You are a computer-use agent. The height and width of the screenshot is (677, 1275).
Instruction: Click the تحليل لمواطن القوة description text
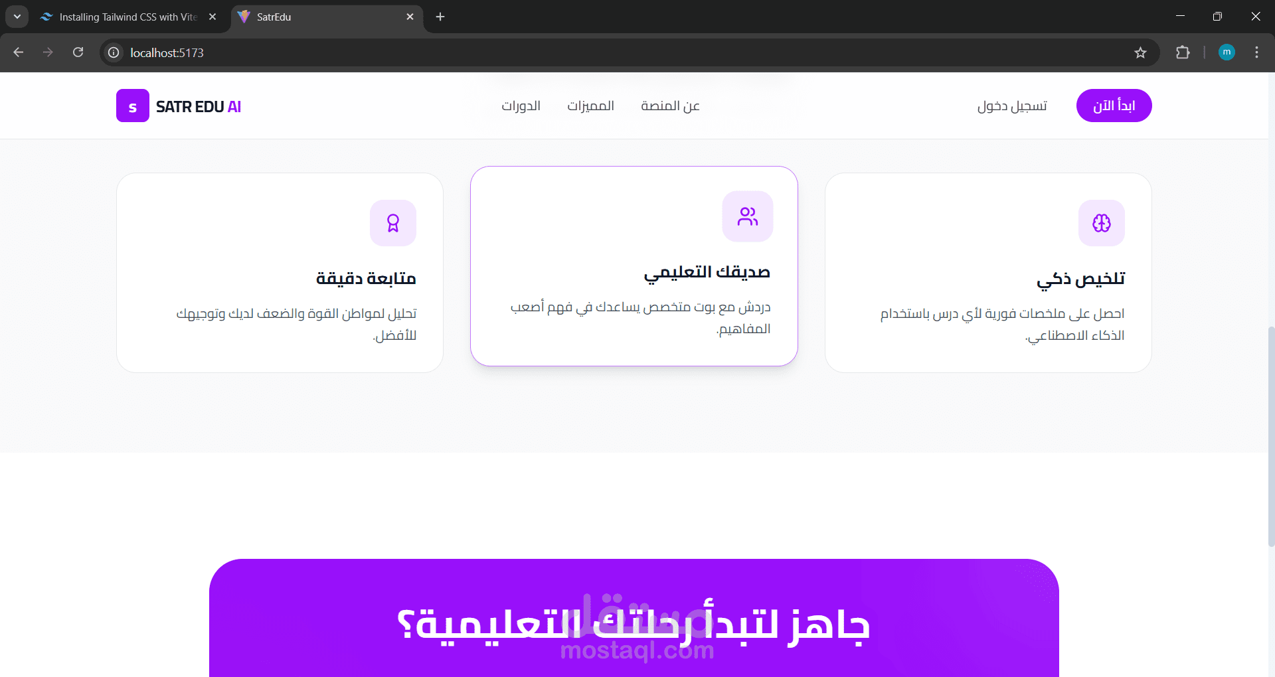[296, 324]
